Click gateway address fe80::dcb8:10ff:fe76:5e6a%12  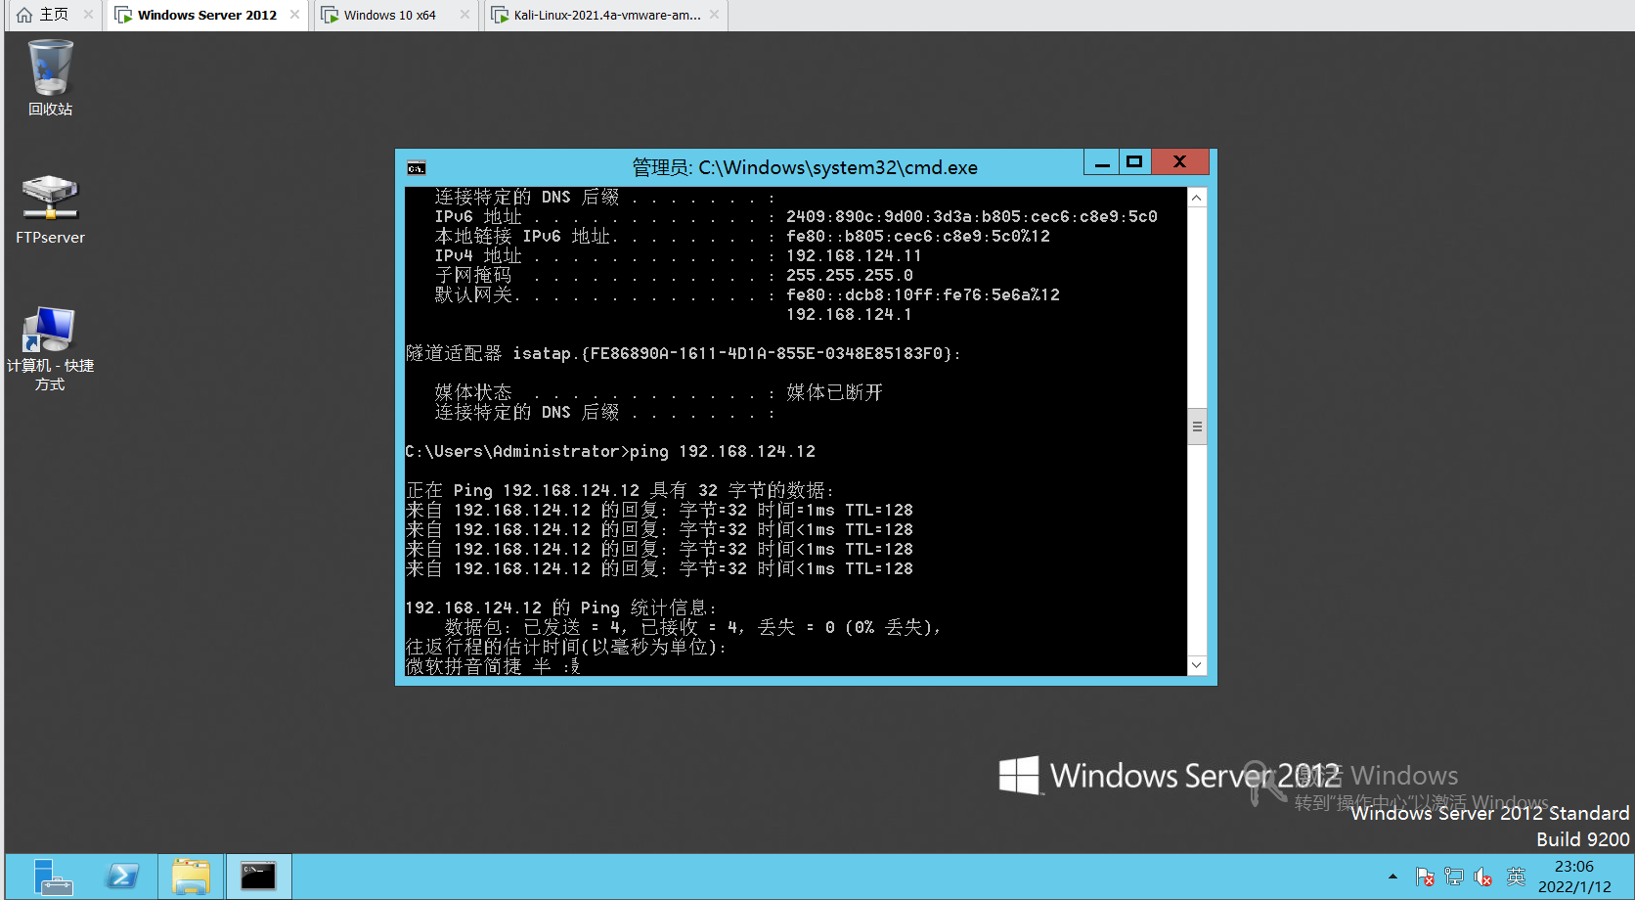(x=923, y=295)
